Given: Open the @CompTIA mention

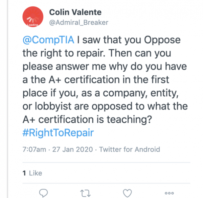Looking at the screenshot, I should 48,40.
